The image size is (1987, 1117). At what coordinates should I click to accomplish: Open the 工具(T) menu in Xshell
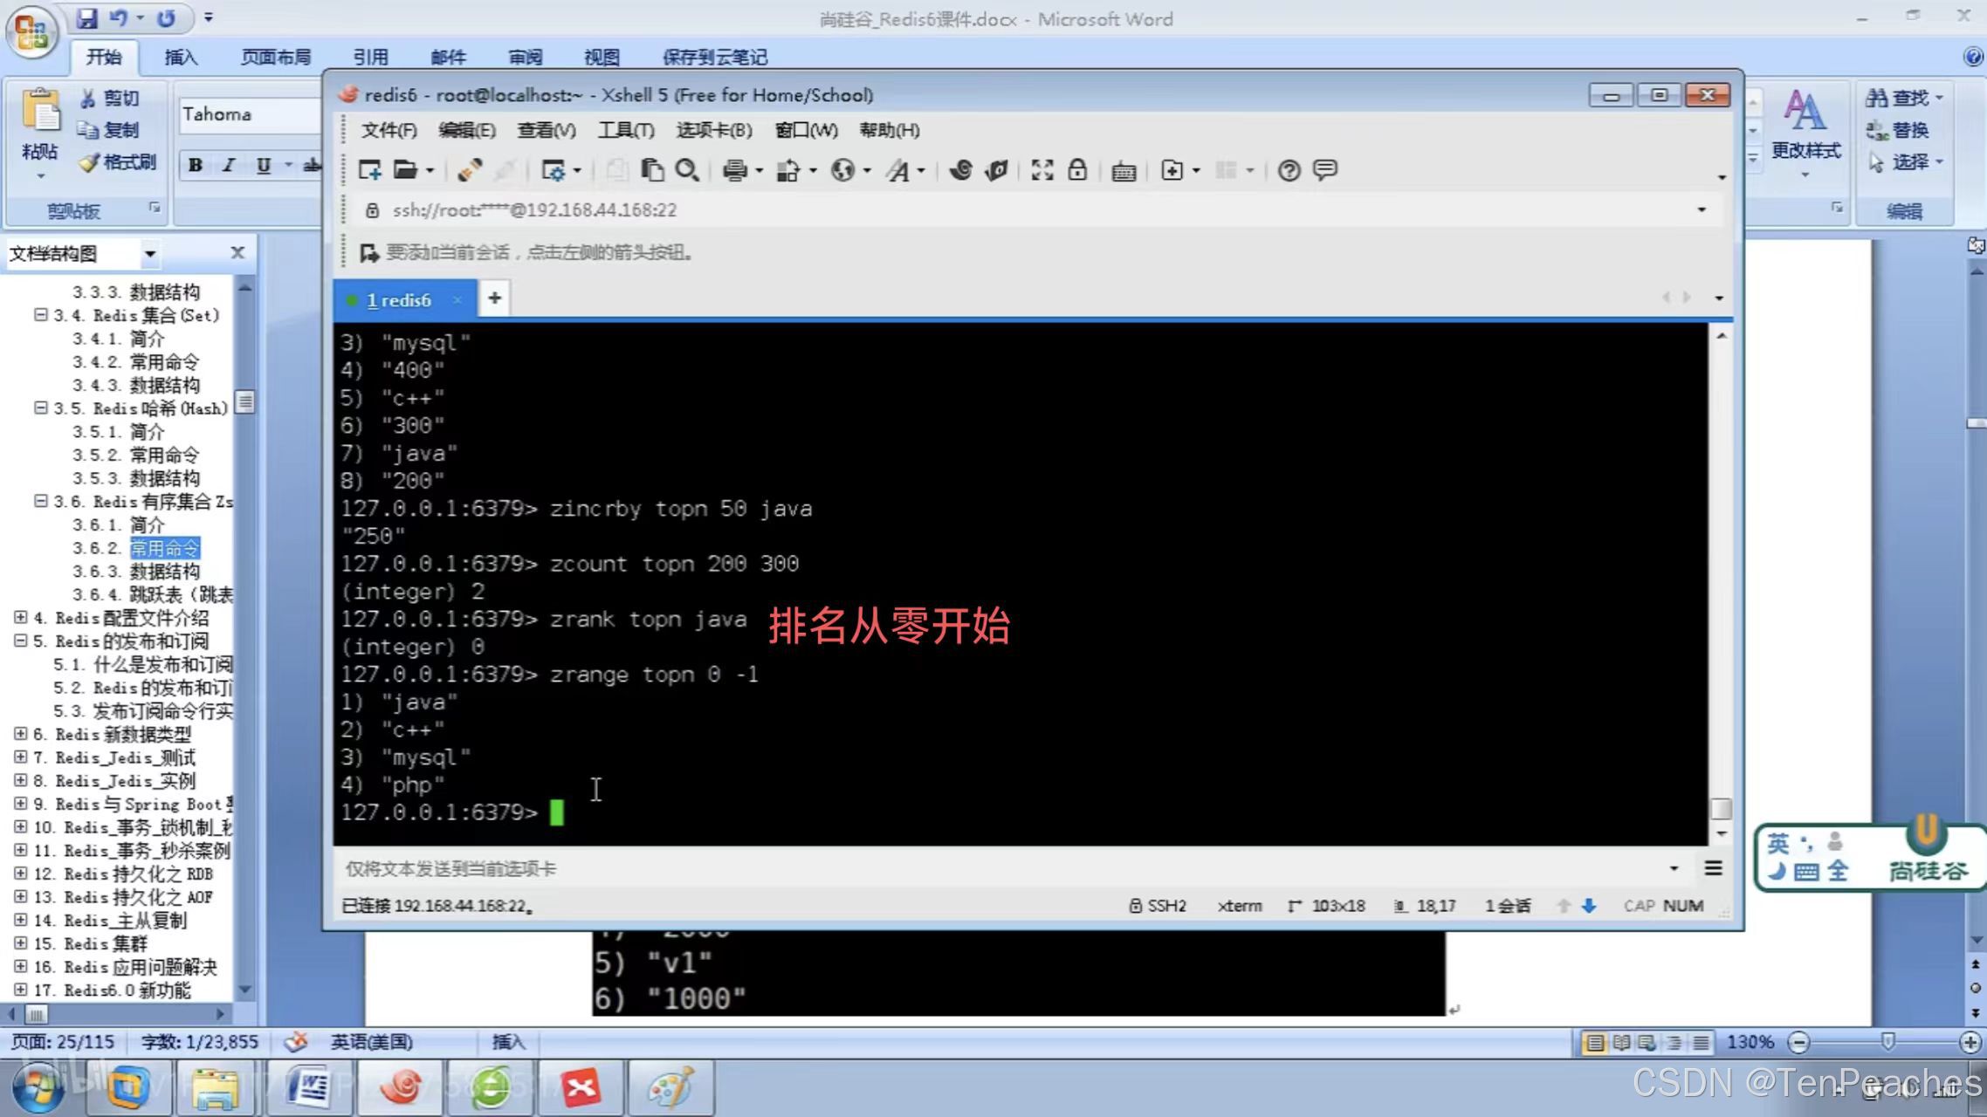(625, 130)
